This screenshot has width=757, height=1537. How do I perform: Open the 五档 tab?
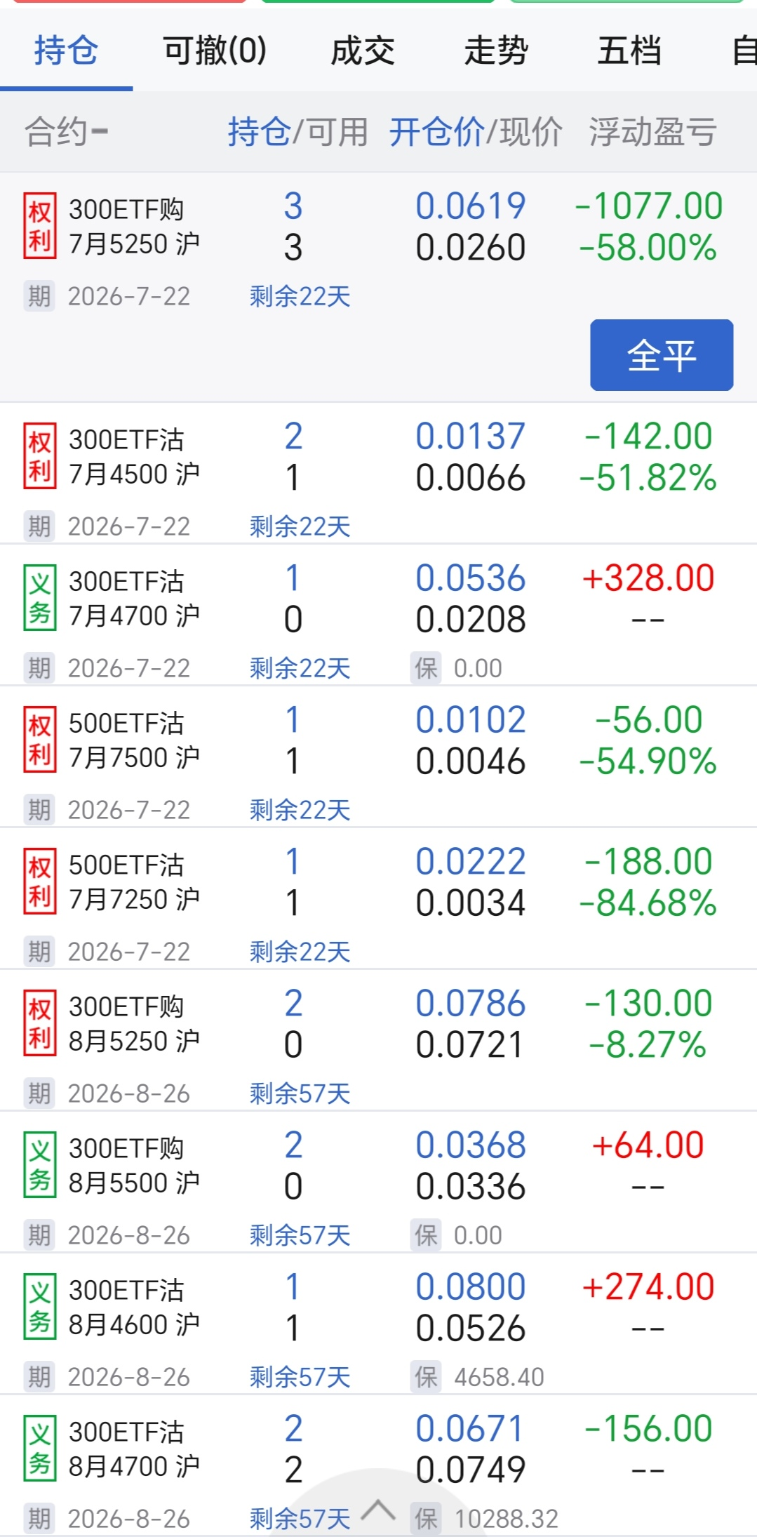tap(629, 51)
